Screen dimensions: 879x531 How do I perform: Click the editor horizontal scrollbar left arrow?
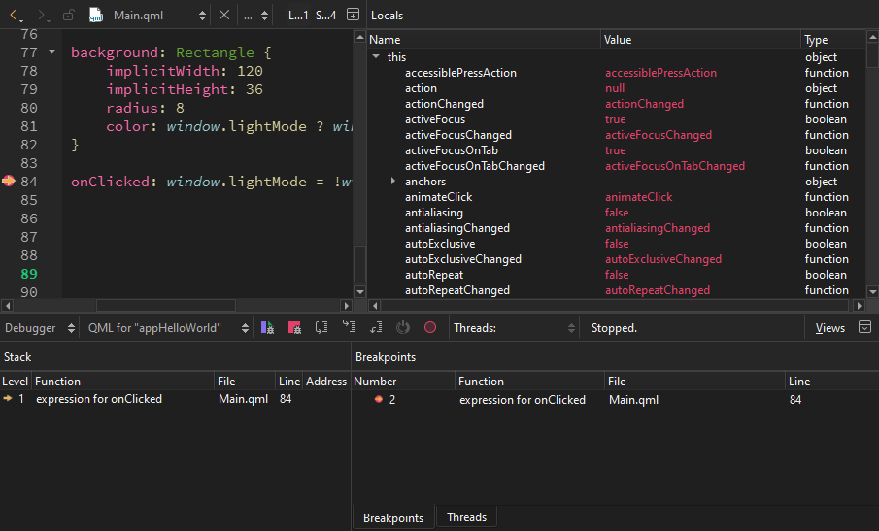[8, 305]
